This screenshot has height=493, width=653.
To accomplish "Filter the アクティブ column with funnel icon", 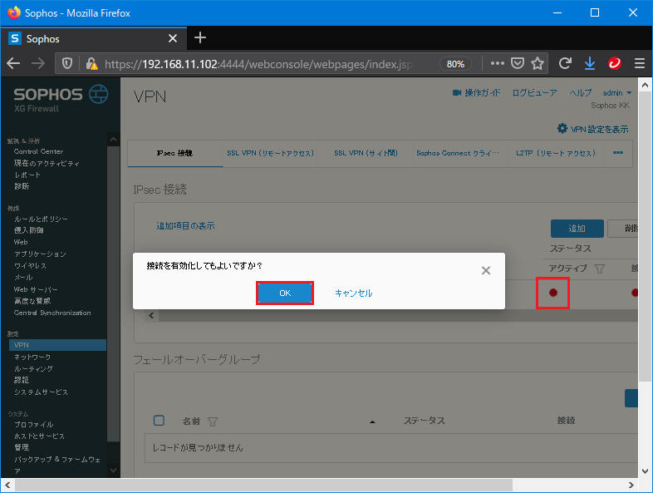I will coord(599,269).
